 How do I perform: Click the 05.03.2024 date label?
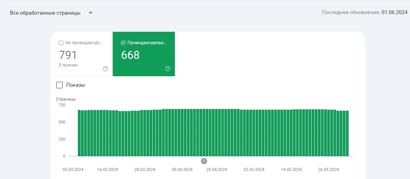tap(73, 170)
